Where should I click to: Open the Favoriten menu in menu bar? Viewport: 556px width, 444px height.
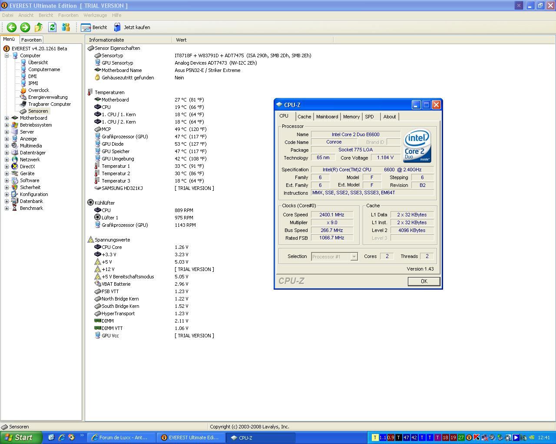(x=68, y=15)
